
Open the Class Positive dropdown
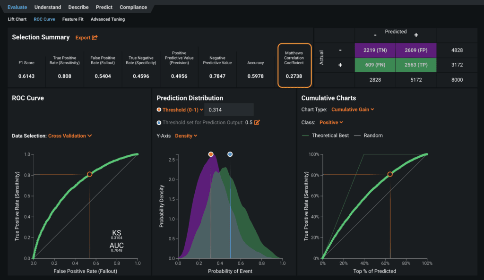(331, 122)
